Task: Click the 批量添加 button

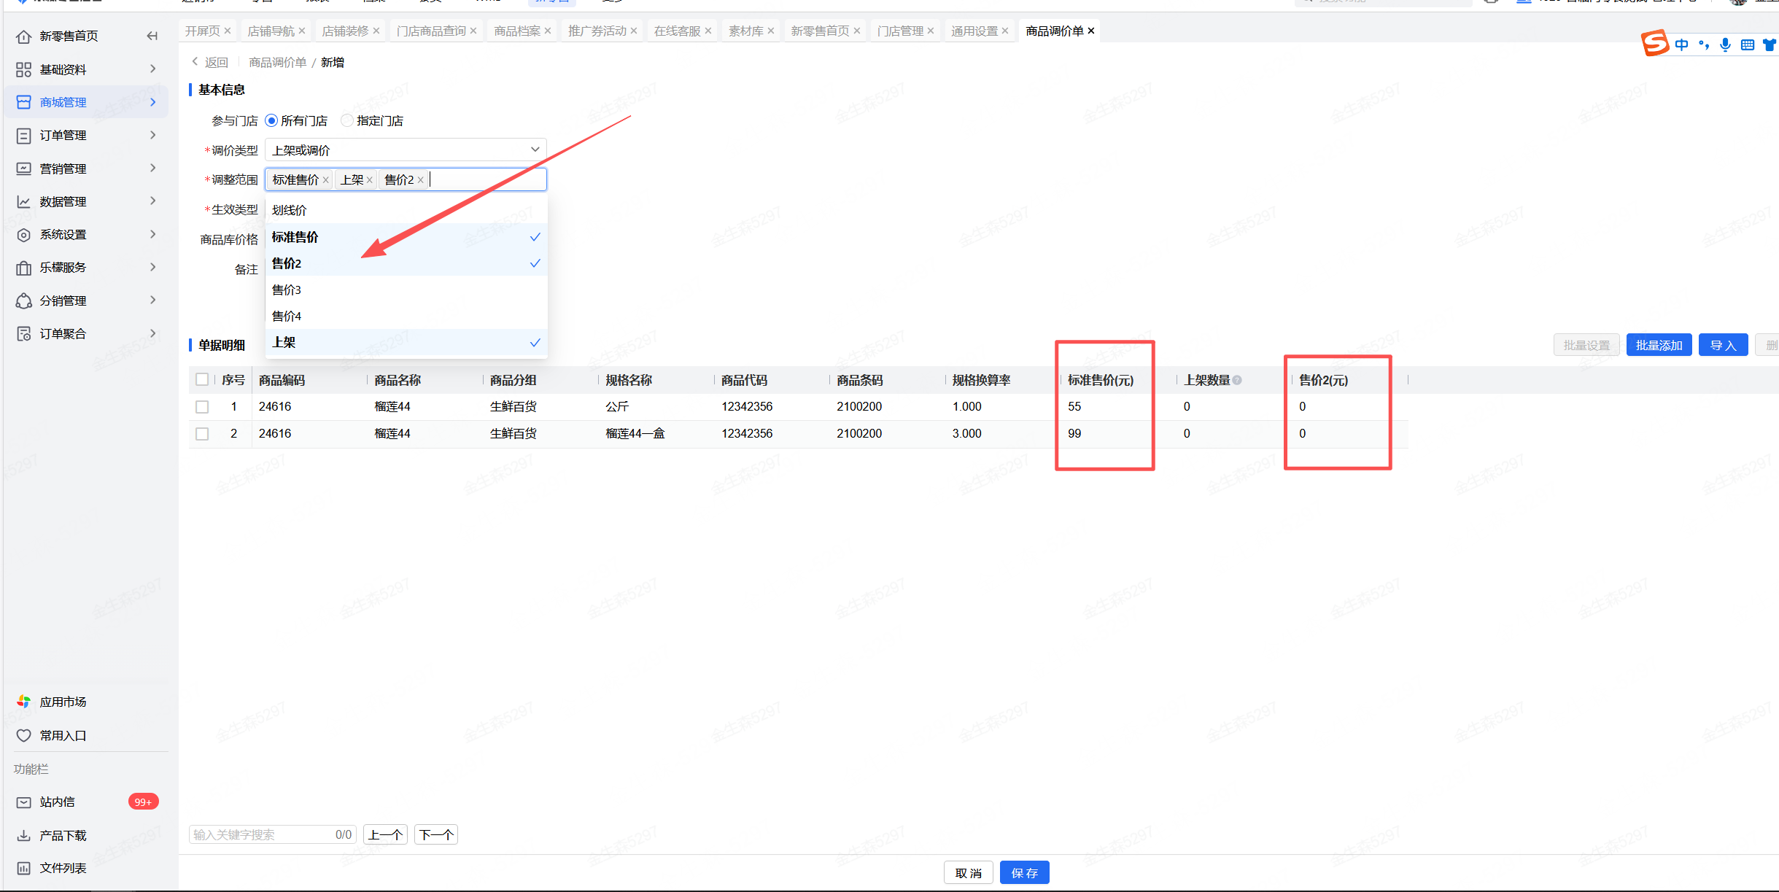Action: pyautogui.click(x=1658, y=345)
